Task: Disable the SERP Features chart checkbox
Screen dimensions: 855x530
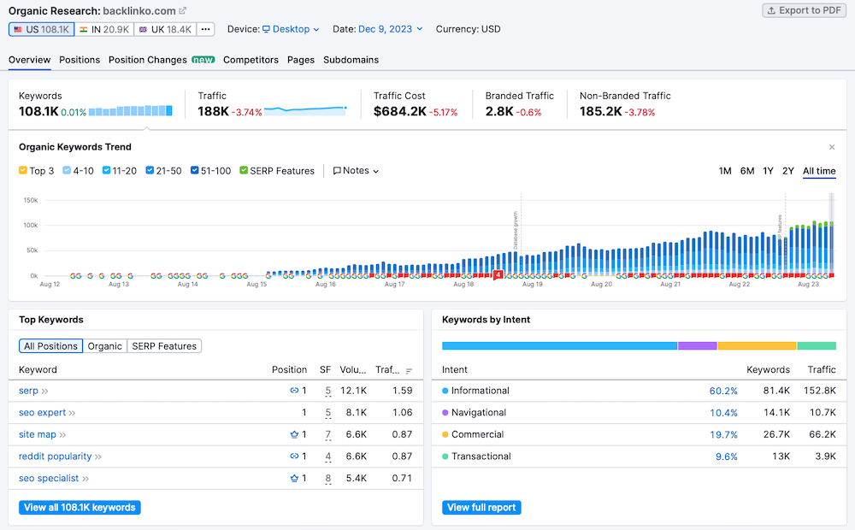Action: tap(244, 171)
